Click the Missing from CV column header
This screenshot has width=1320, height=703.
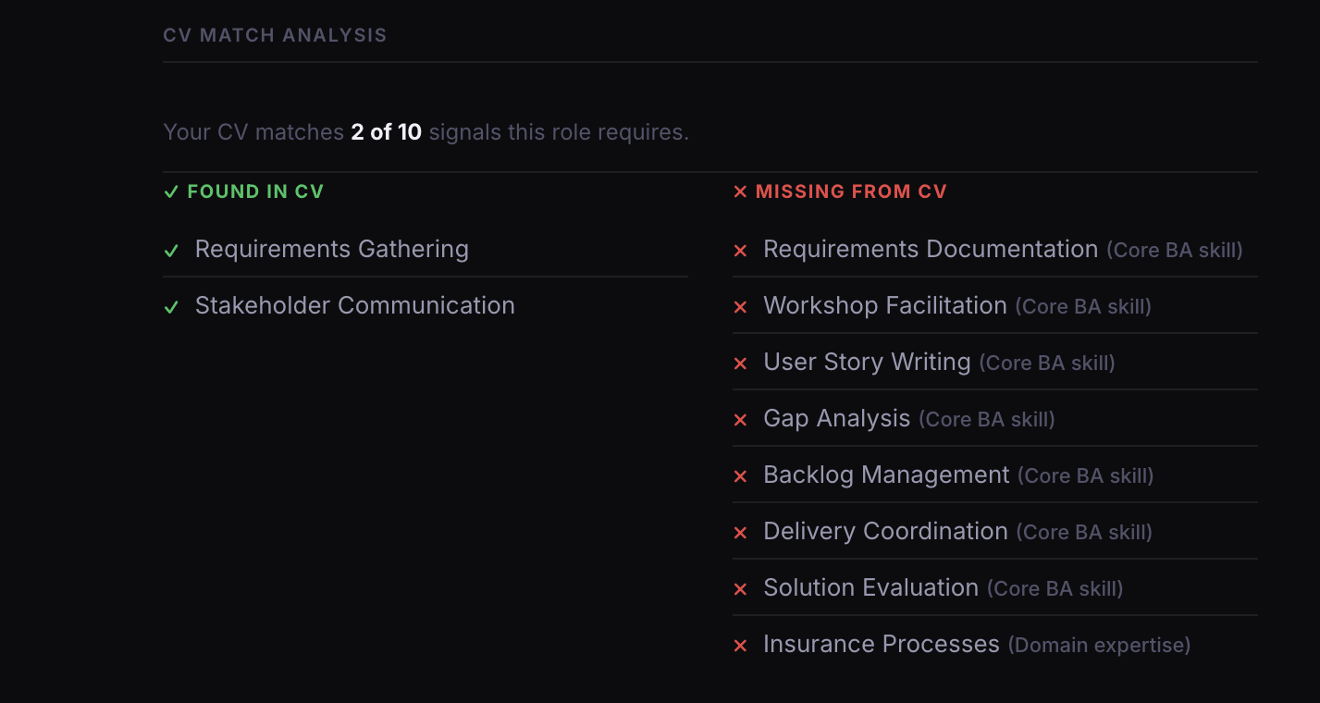tap(850, 191)
